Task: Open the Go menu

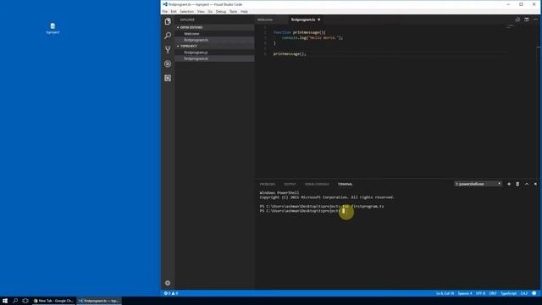Action: 210,11
